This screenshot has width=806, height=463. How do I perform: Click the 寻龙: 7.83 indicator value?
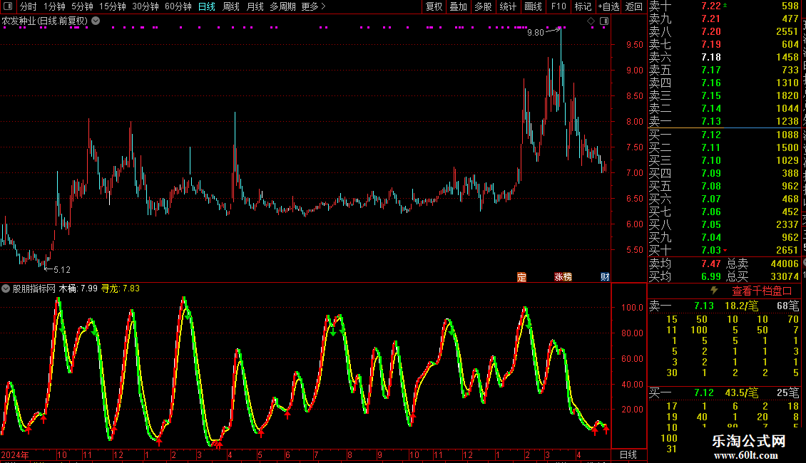click(121, 288)
